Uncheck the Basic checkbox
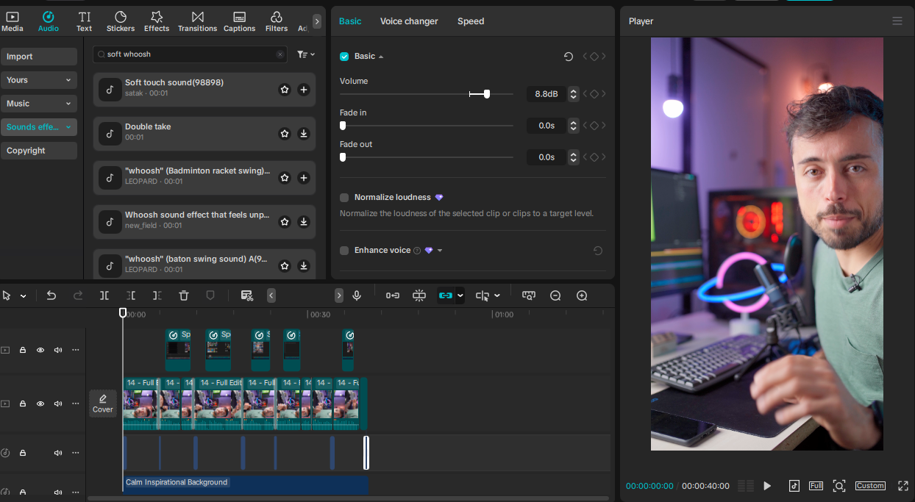915x502 pixels. (344, 57)
